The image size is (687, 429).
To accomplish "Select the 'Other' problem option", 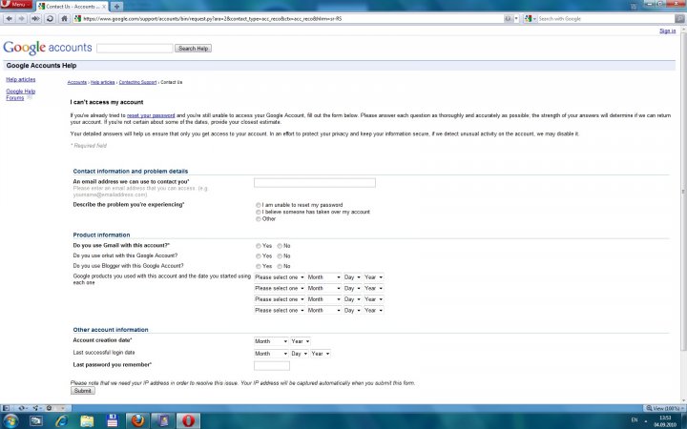I will pos(258,219).
